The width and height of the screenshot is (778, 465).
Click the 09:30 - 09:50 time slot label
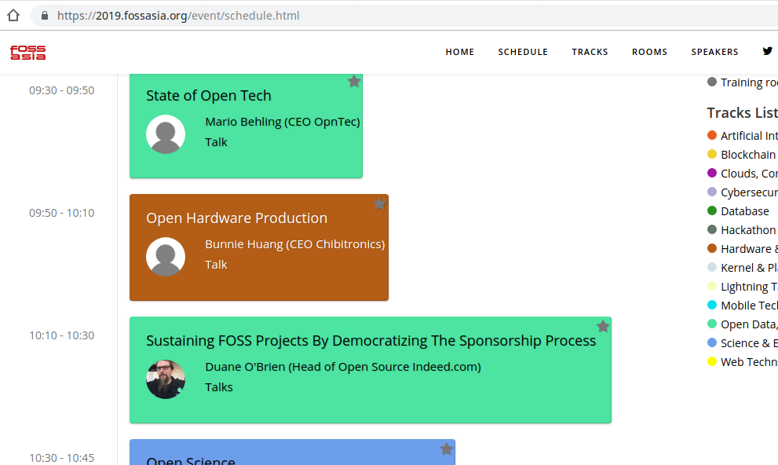61,90
